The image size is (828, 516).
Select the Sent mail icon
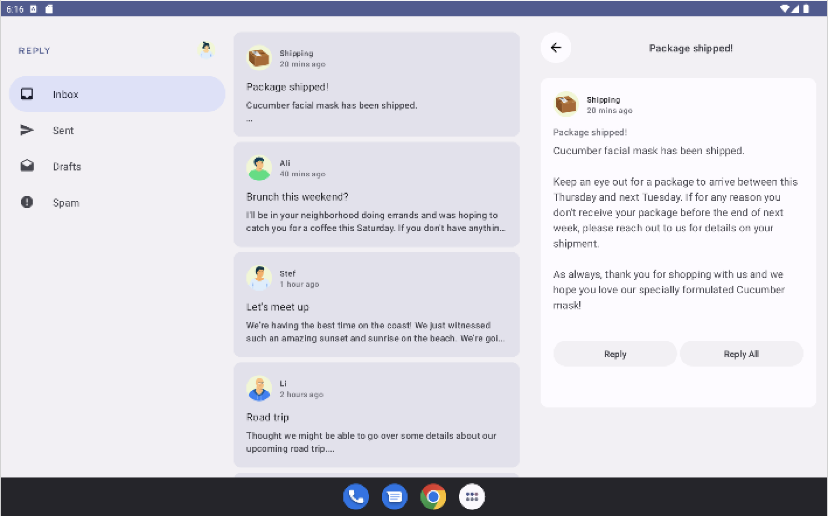tap(27, 130)
